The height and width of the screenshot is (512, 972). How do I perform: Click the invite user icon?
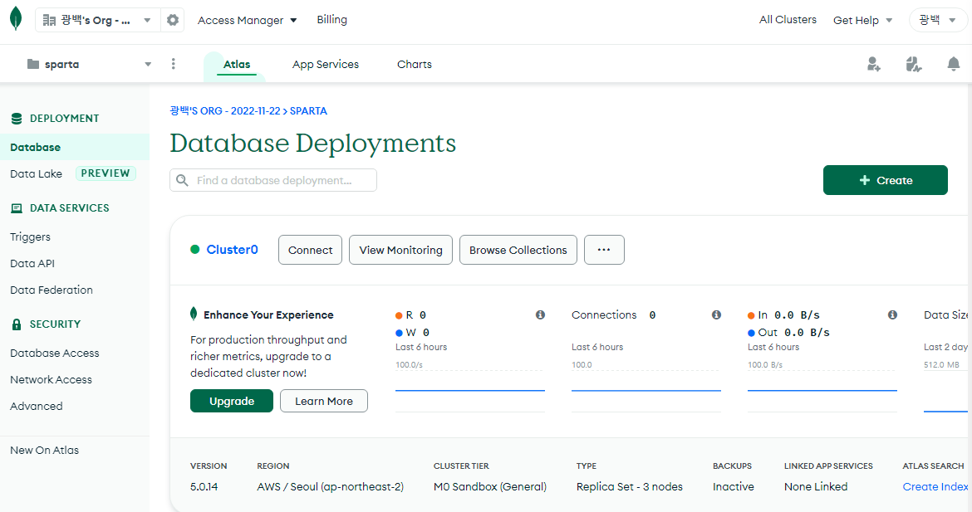pos(873,64)
